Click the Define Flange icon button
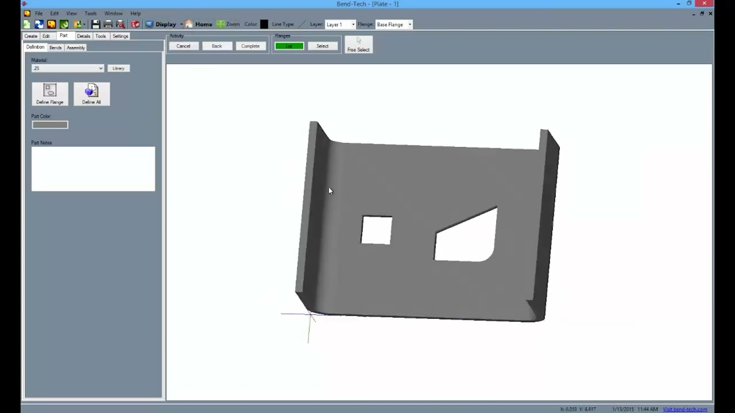Screen dimensions: 735x413 point(50,93)
